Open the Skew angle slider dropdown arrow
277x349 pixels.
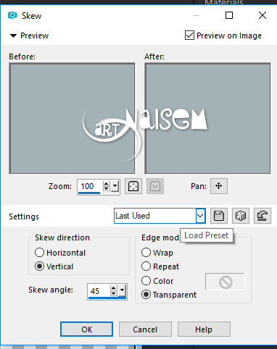click(123, 290)
